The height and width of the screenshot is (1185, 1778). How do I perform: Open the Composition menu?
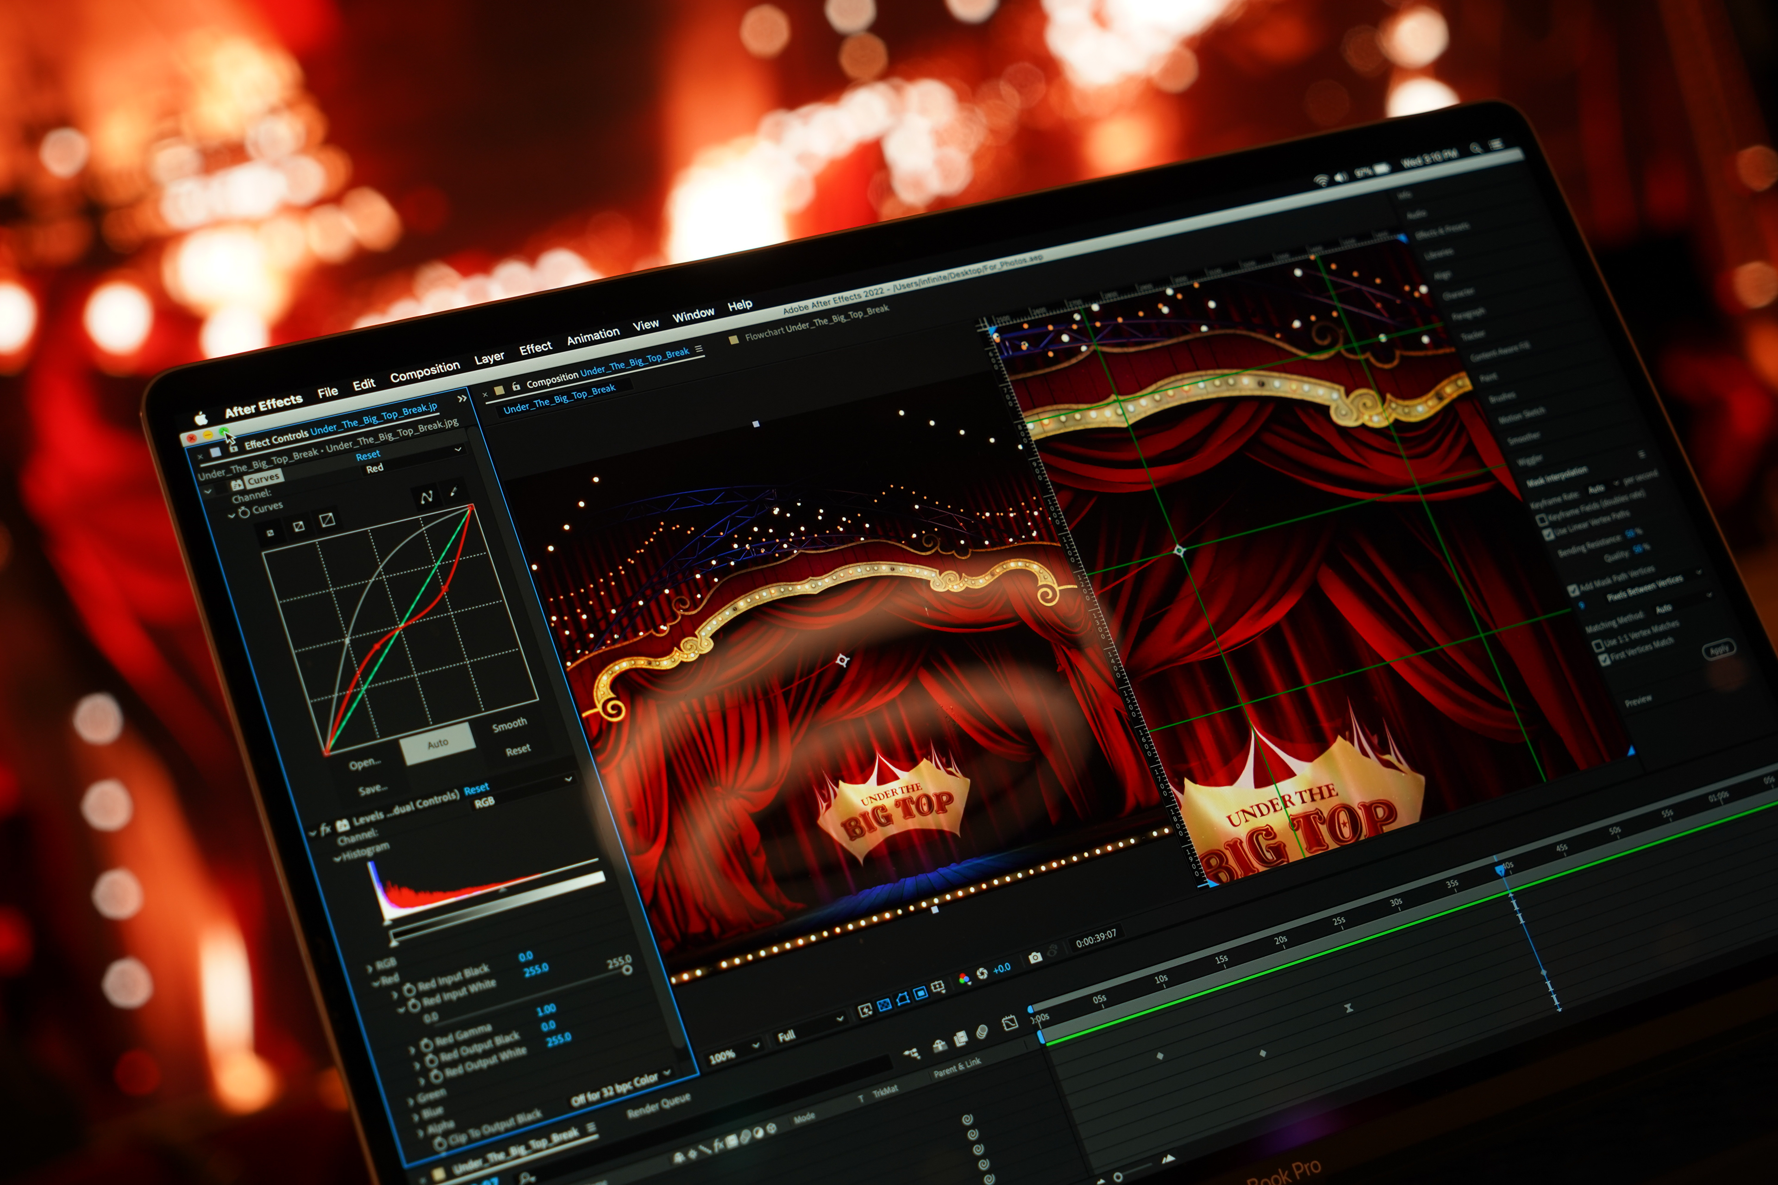pyautogui.click(x=425, y=370)
